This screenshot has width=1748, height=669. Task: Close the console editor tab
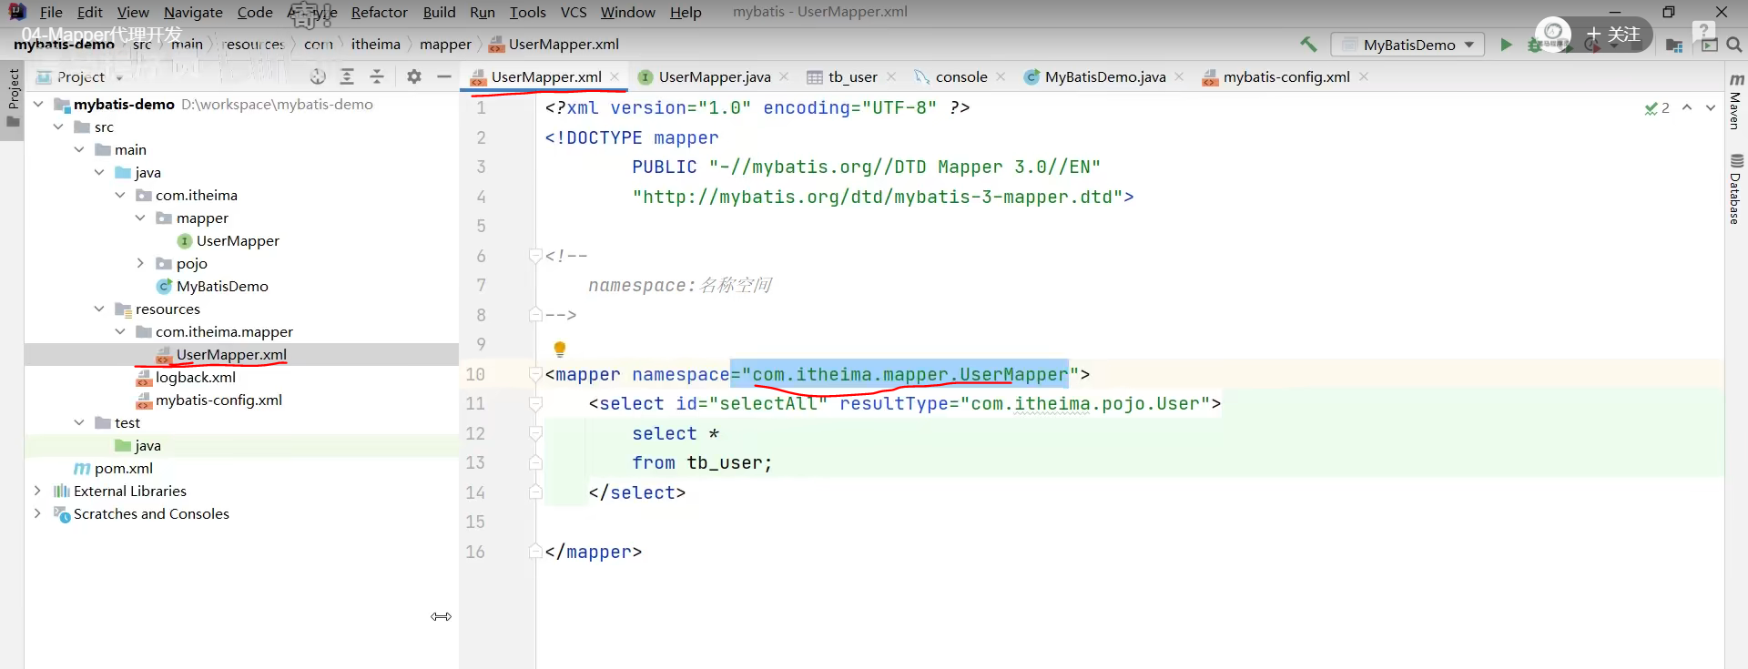point(1001,76)
